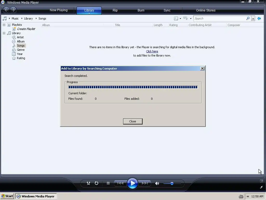Select Artist in Library tree
This screenshot has height=200, width=266.
20,37
